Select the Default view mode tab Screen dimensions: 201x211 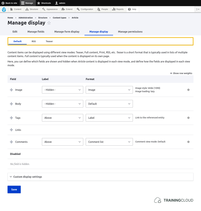click(18, 41)
